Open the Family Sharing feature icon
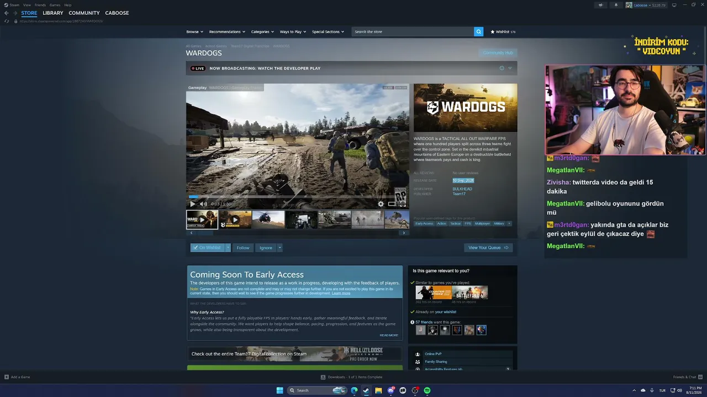The height and width of the screenshot is (397, 707). tap(418, 362)
